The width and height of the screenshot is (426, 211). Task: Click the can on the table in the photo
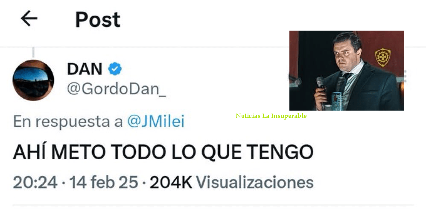click(337, 101)
